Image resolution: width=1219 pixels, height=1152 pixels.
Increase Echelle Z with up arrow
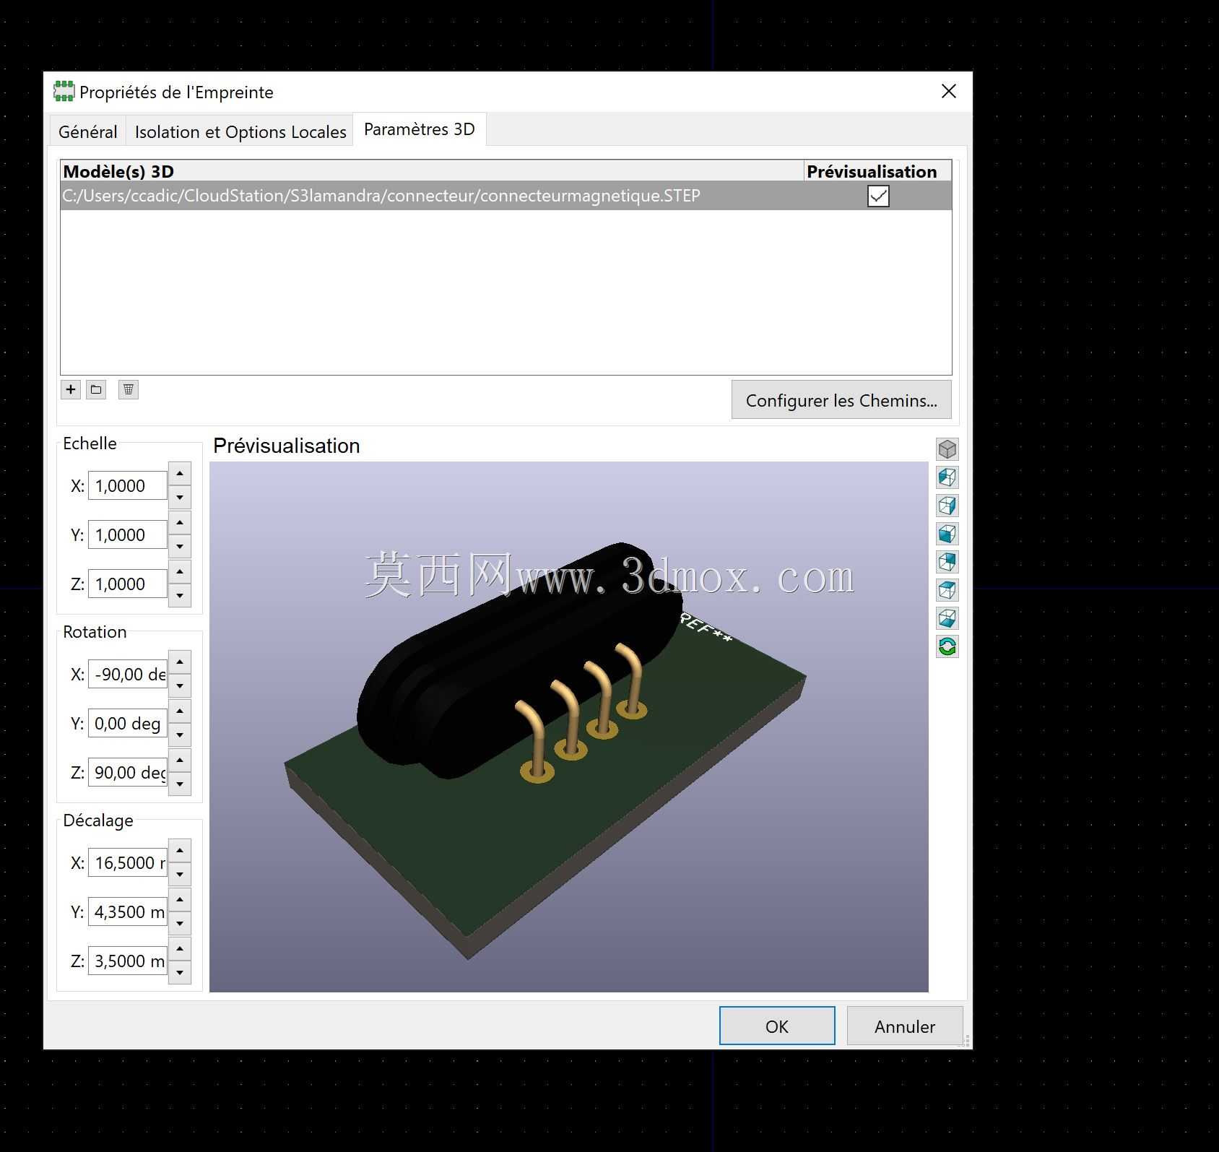coord(180,572)
